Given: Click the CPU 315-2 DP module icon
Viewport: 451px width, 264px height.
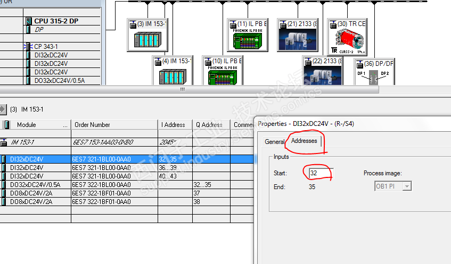Looking at the screenshot, I should [x=28, y=21].
